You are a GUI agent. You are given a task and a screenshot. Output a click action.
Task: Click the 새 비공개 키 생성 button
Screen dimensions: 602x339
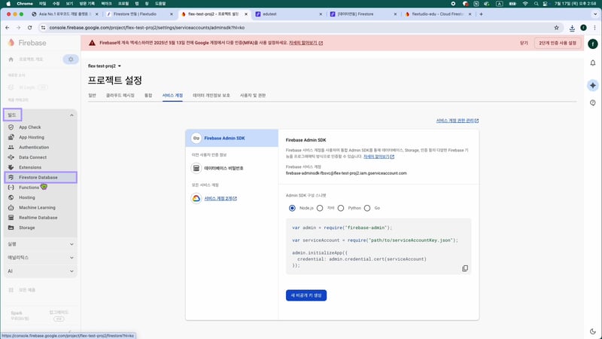tap(306, 295)
